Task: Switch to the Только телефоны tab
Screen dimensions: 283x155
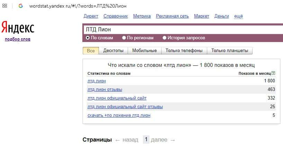Action: (184, 51)
